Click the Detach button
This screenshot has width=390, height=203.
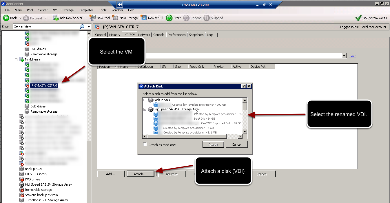click(261, 174)
